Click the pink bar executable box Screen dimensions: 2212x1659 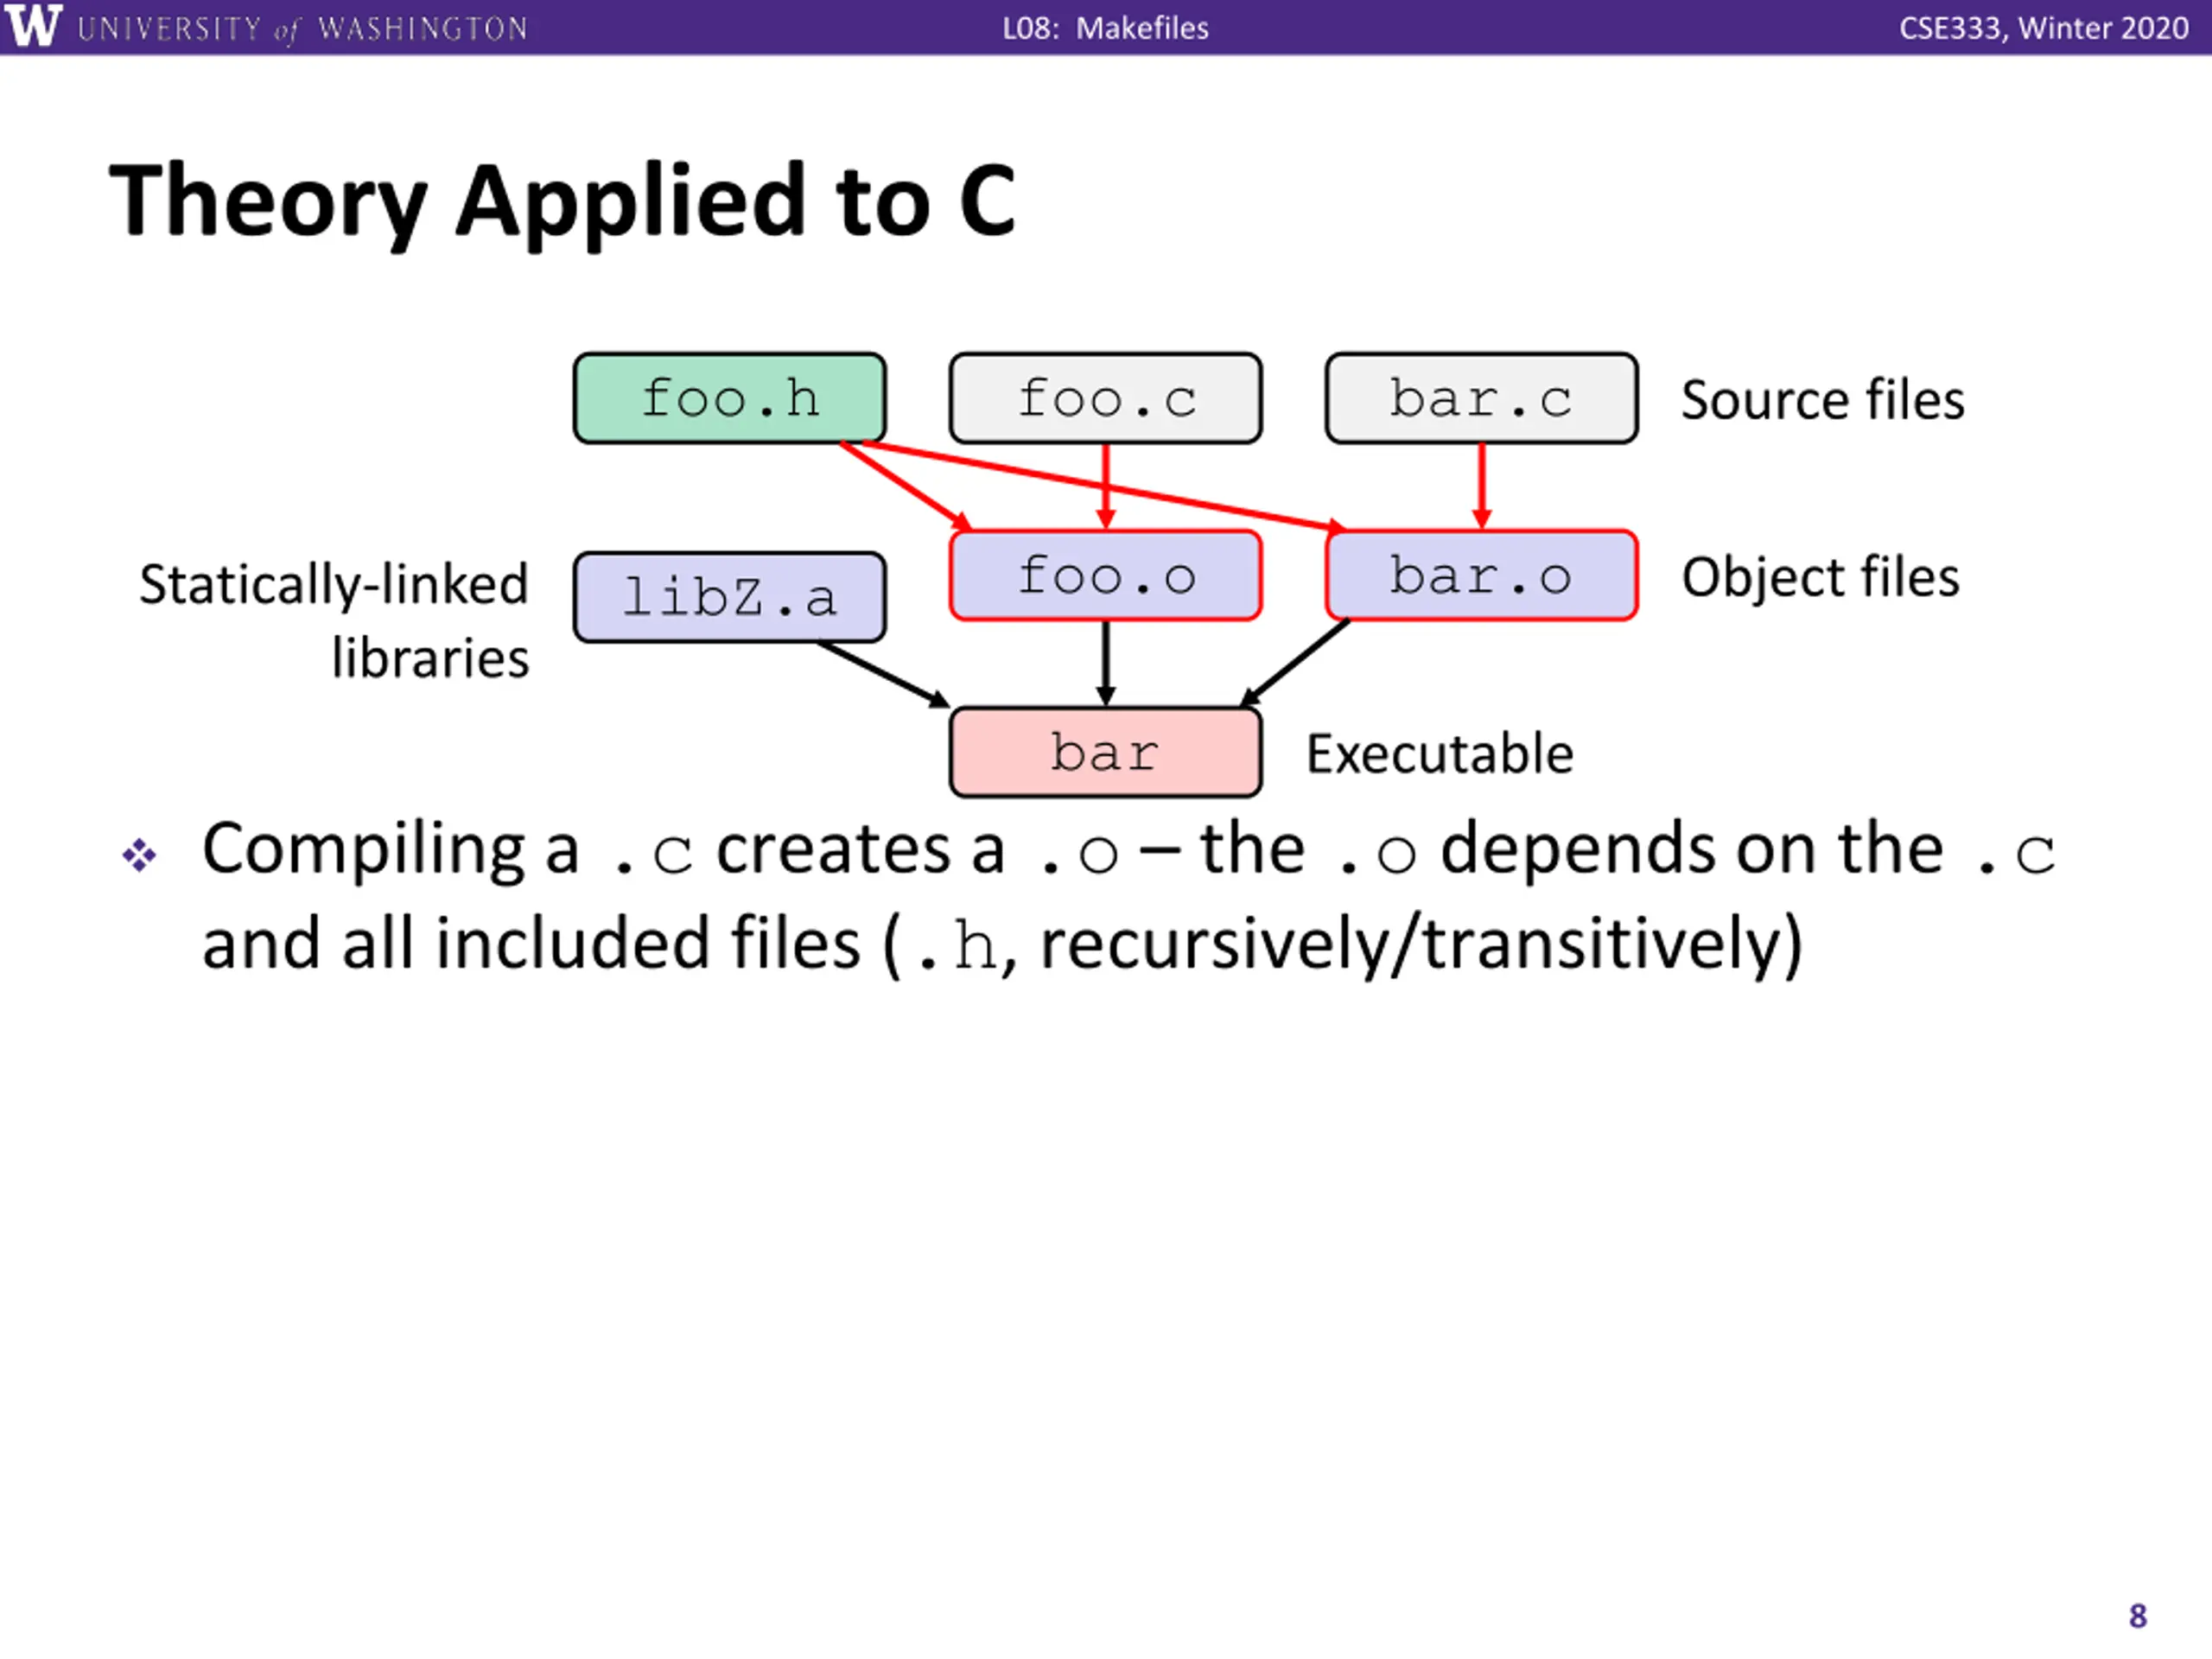pyautogui.click(x=1105, y=752)
